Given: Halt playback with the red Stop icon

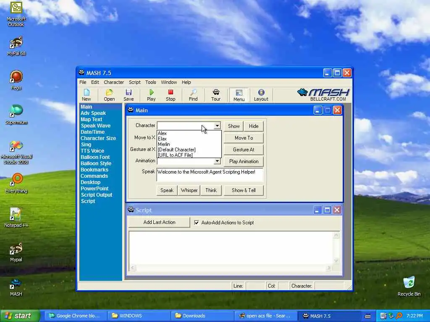Looking at the screenshot, I should (170, 95).
